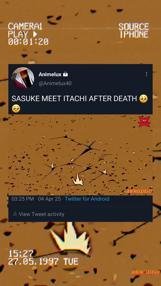Click the tweet timestamp 03:25 PM
Image resolution: width=161 pixels, height=286 pixels.
point(23,199)
